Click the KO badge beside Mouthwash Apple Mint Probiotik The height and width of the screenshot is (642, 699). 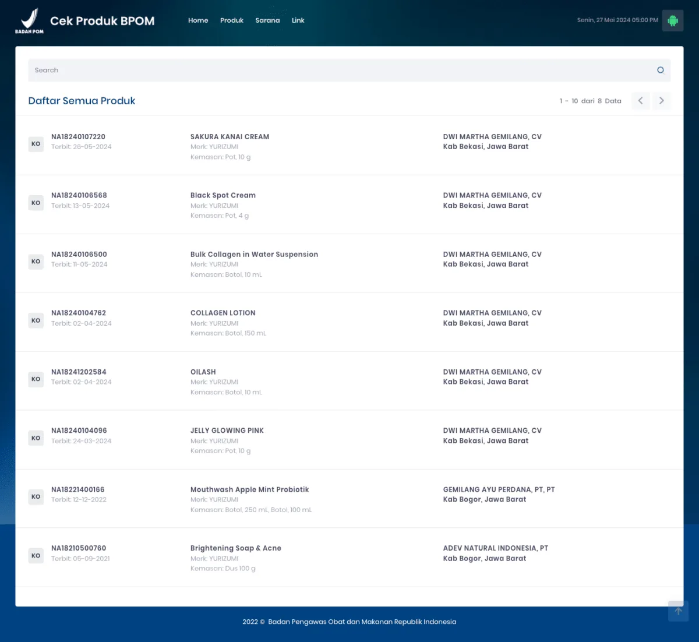(36, 497)
